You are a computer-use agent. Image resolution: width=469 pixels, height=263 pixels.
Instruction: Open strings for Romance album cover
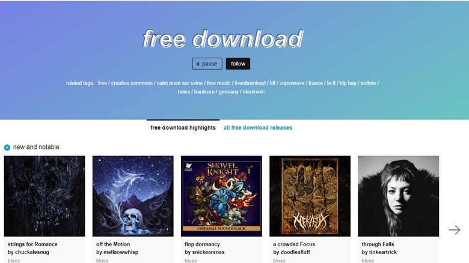[x=44, y=196]
